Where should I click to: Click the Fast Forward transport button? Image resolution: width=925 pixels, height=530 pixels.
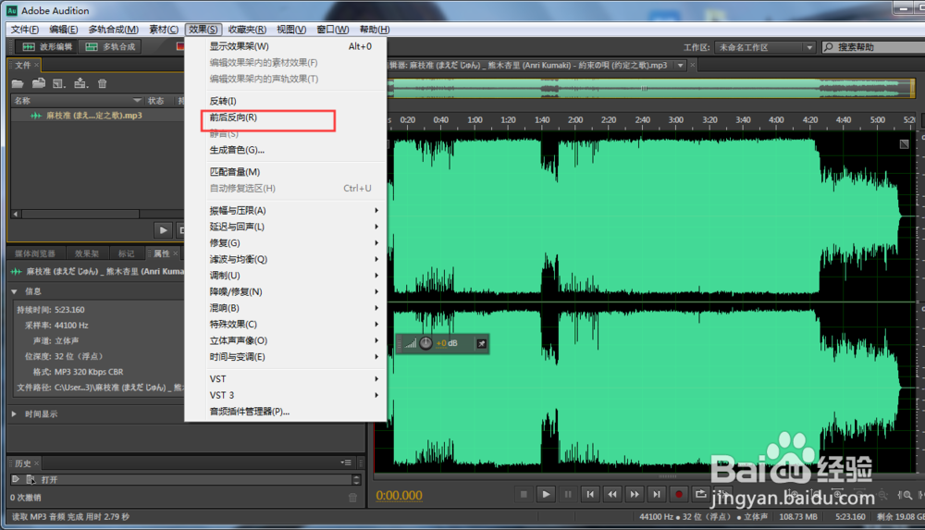[x=635, y=495]
